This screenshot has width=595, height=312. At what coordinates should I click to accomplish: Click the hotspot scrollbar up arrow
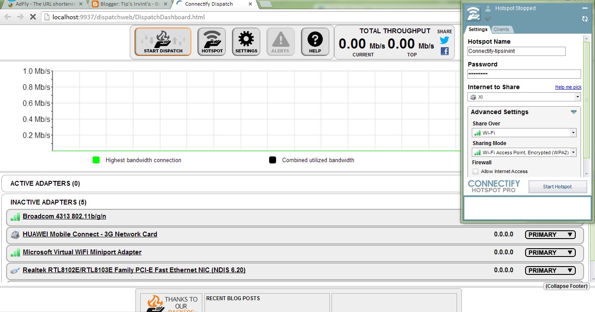pos(587,39)
